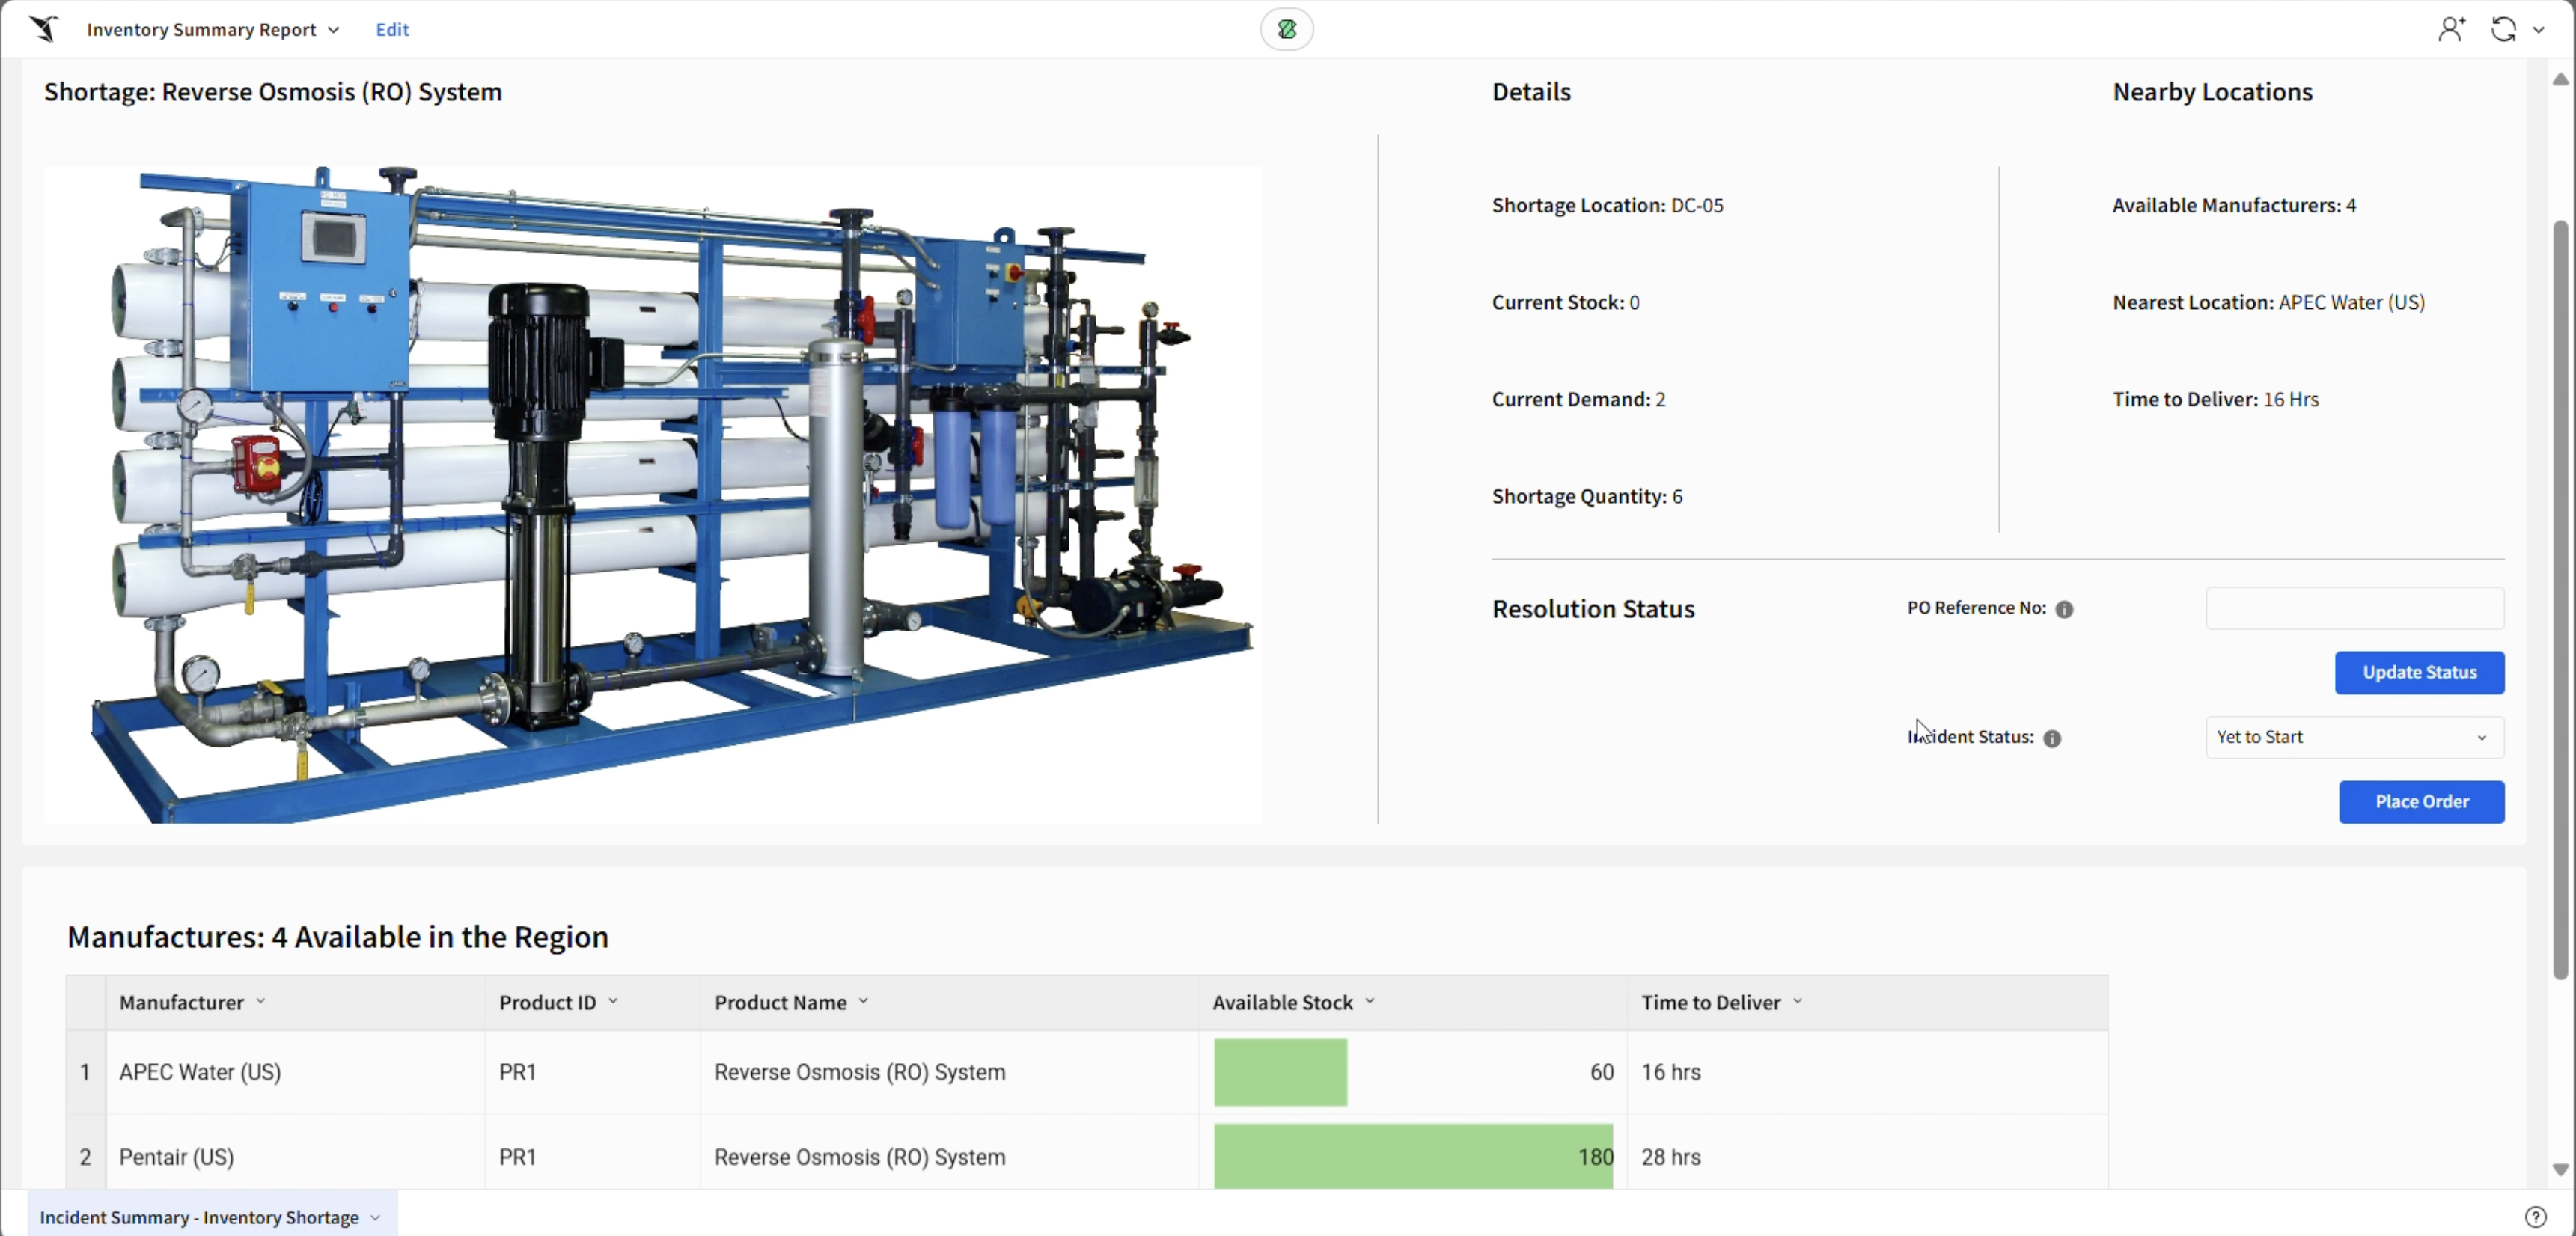Click the refresh data icon
This screenshot has height=1236, width=2576.
coord(2503,29)
